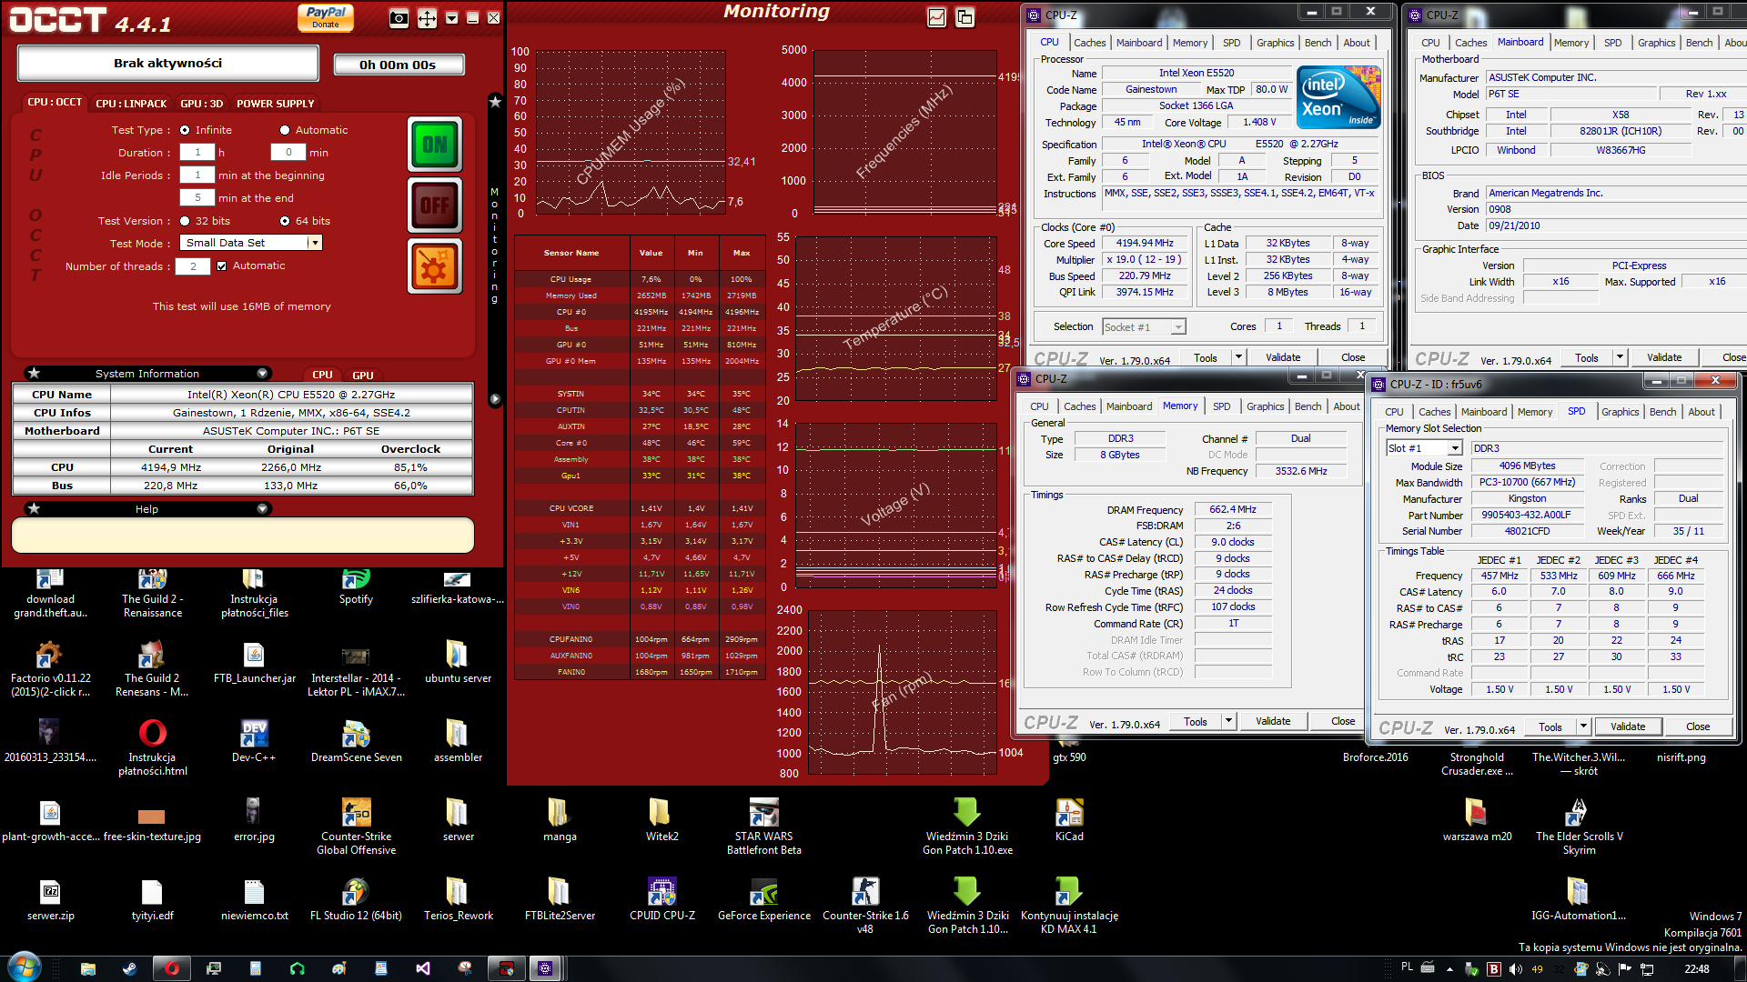Click the Number of threads input field
The width and height of the screenshot is (1747, 982).
tap(193, 266)
